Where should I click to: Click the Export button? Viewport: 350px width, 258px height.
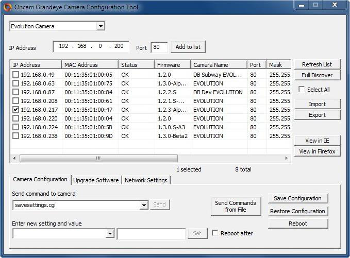click(317, 115)
